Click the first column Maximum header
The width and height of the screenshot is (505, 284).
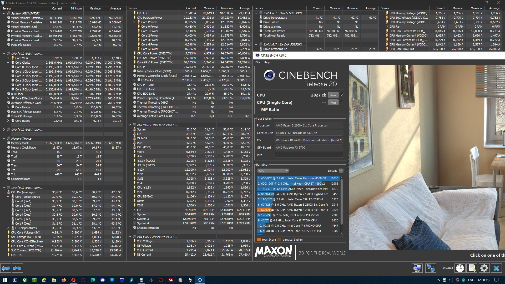pyautogui.click(x=93, y=8)
